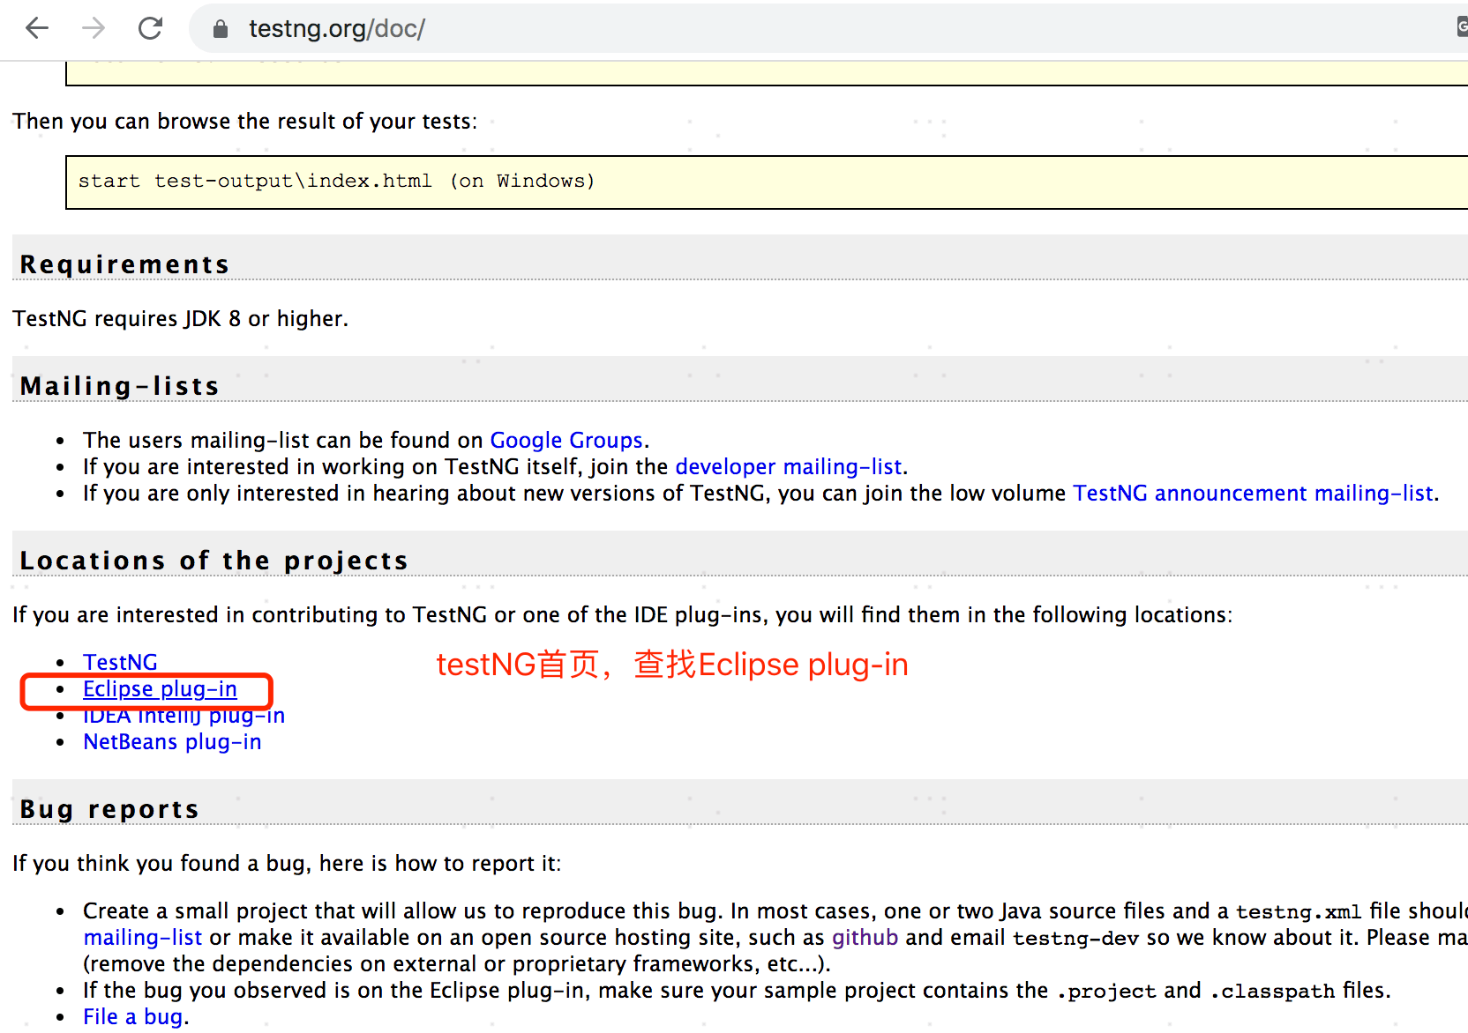Go back to the previous page
The image size is (1468, 1033).
coord(37,28)
